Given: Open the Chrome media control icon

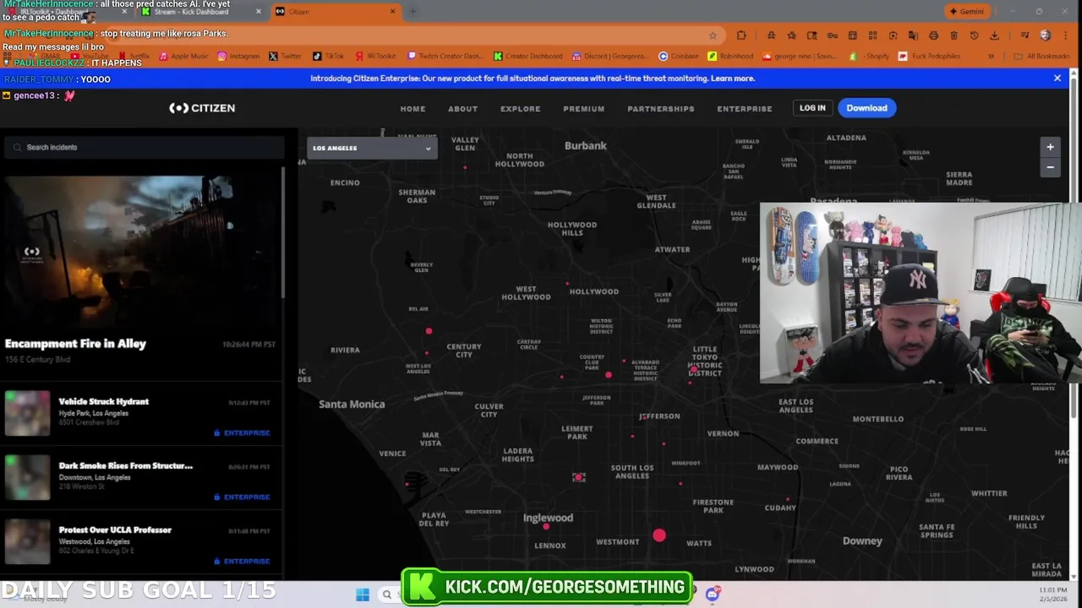Looking at the screenshot, I should [x=1025, y=35].
